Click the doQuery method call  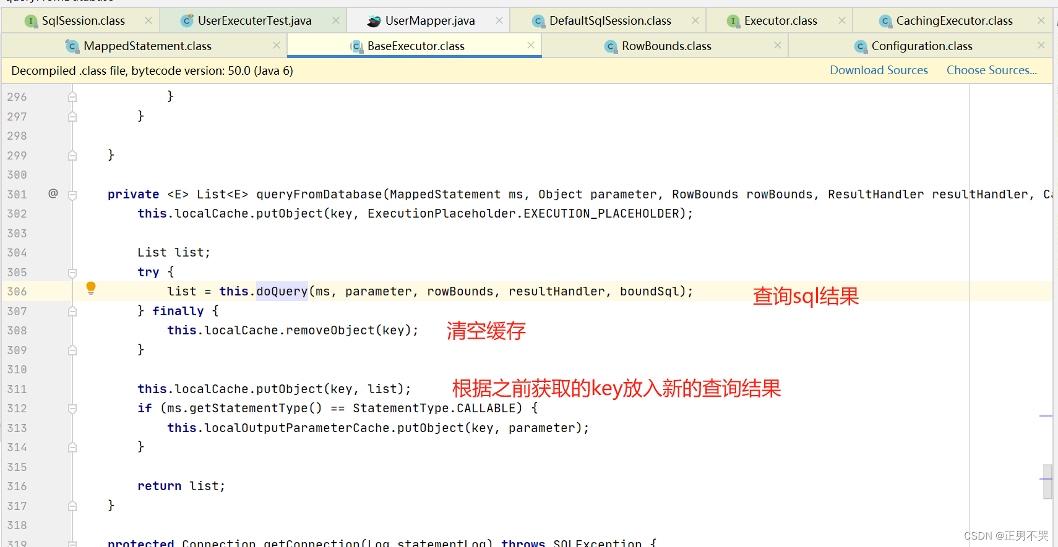(x=282, y=291)
